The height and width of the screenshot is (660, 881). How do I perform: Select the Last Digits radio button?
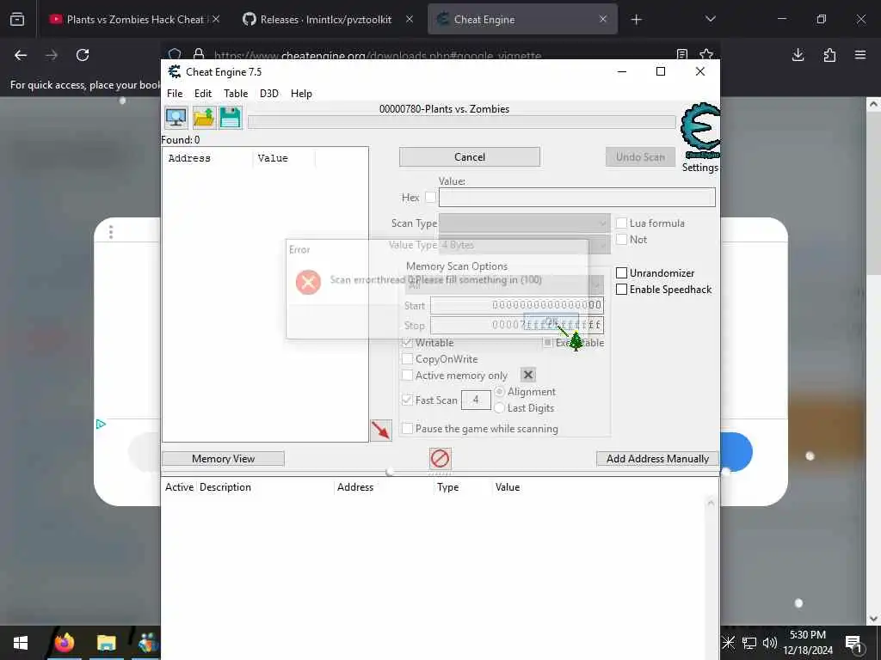(x=499, y=408)
